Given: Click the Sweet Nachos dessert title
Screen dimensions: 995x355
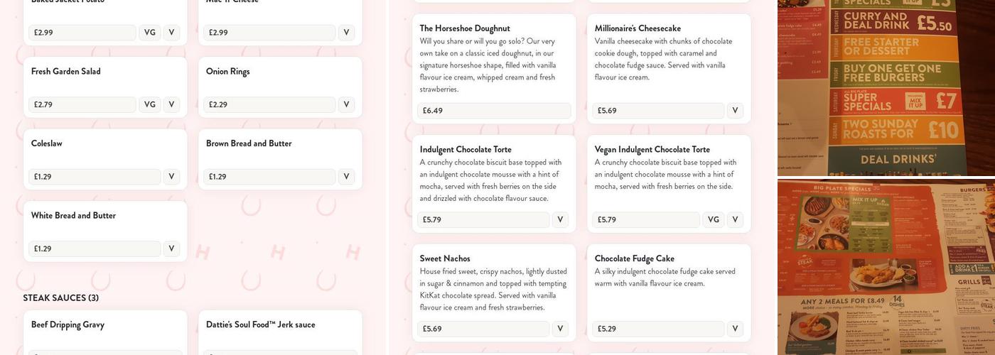Looking at the screenshot, I should [445, 258].
